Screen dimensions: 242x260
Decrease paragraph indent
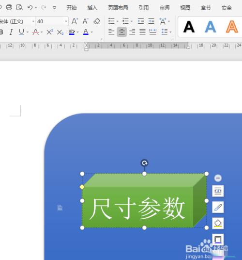141,21
